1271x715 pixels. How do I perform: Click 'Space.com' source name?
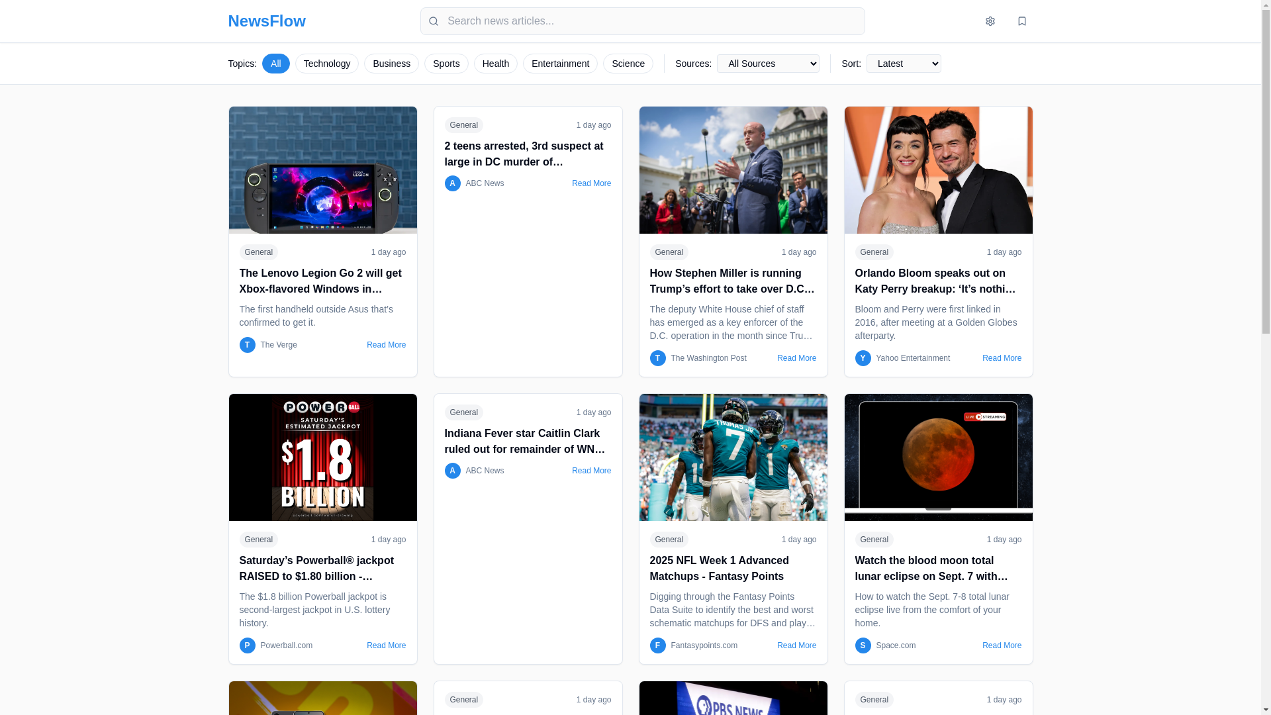[x=896, y=645]
